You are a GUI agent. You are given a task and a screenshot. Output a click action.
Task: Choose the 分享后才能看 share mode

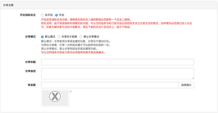(x=59, y=37)
